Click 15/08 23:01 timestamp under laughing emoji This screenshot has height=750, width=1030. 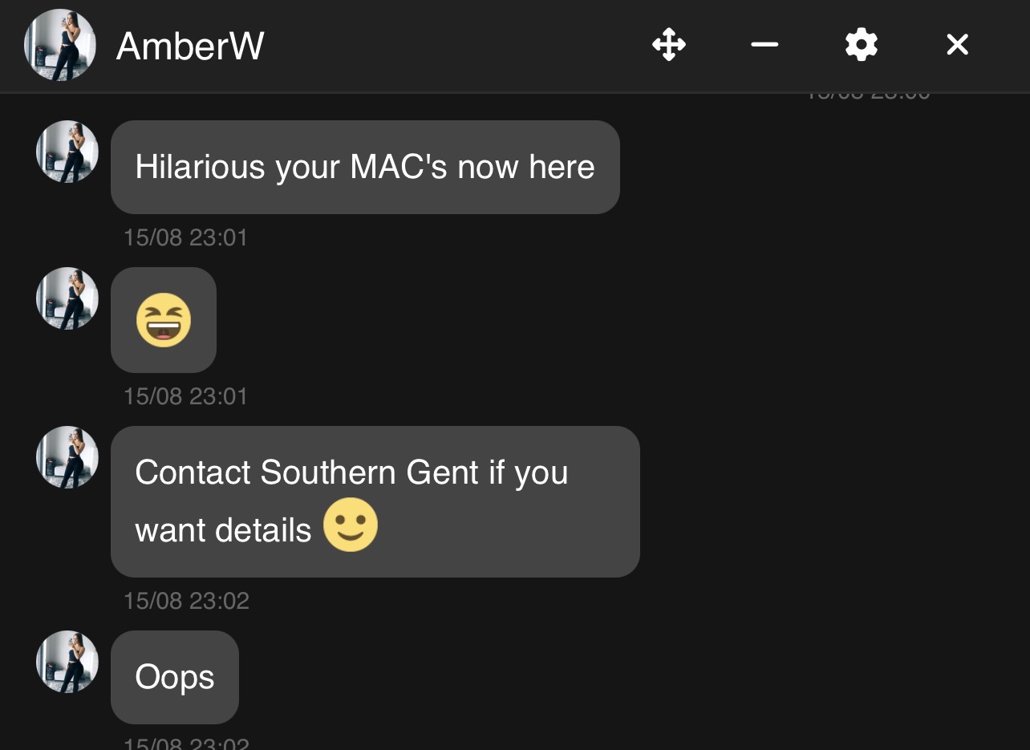pos(186,396)
